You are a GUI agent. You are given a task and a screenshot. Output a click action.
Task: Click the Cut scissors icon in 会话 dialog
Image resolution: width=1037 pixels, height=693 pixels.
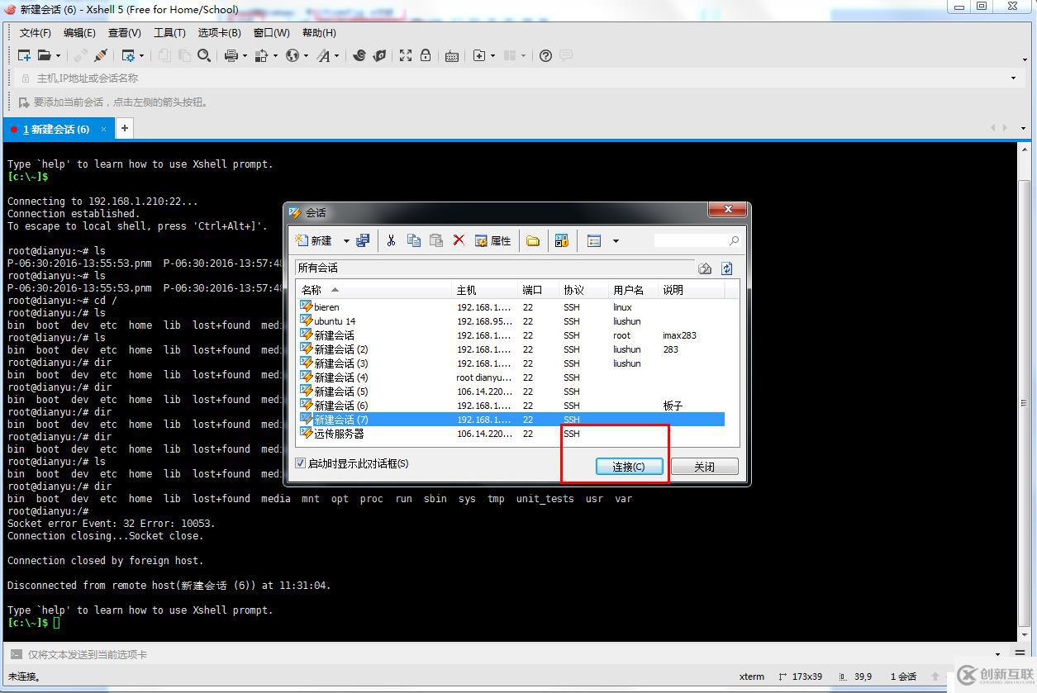(x=391, y=240)
